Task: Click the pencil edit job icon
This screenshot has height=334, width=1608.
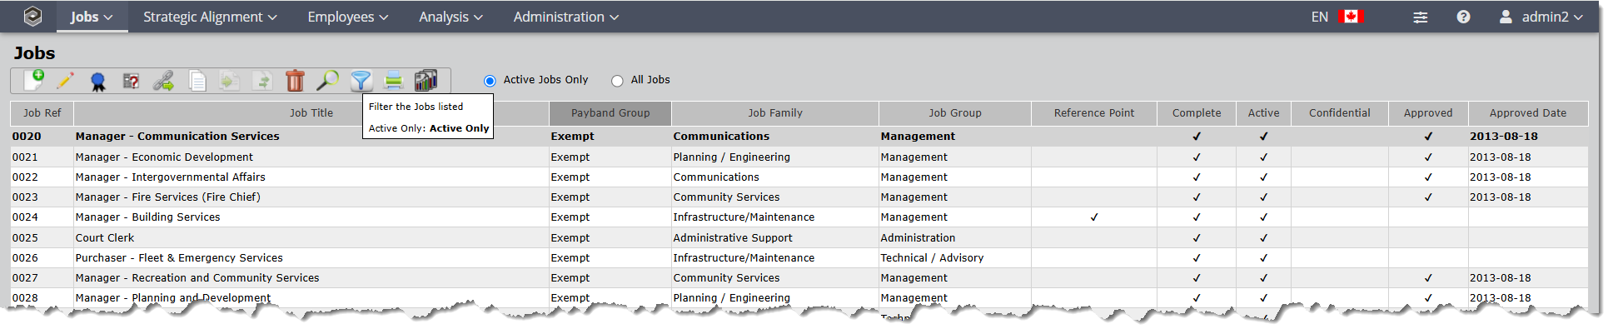Action: pyautogui.click(x=66, y=81)
